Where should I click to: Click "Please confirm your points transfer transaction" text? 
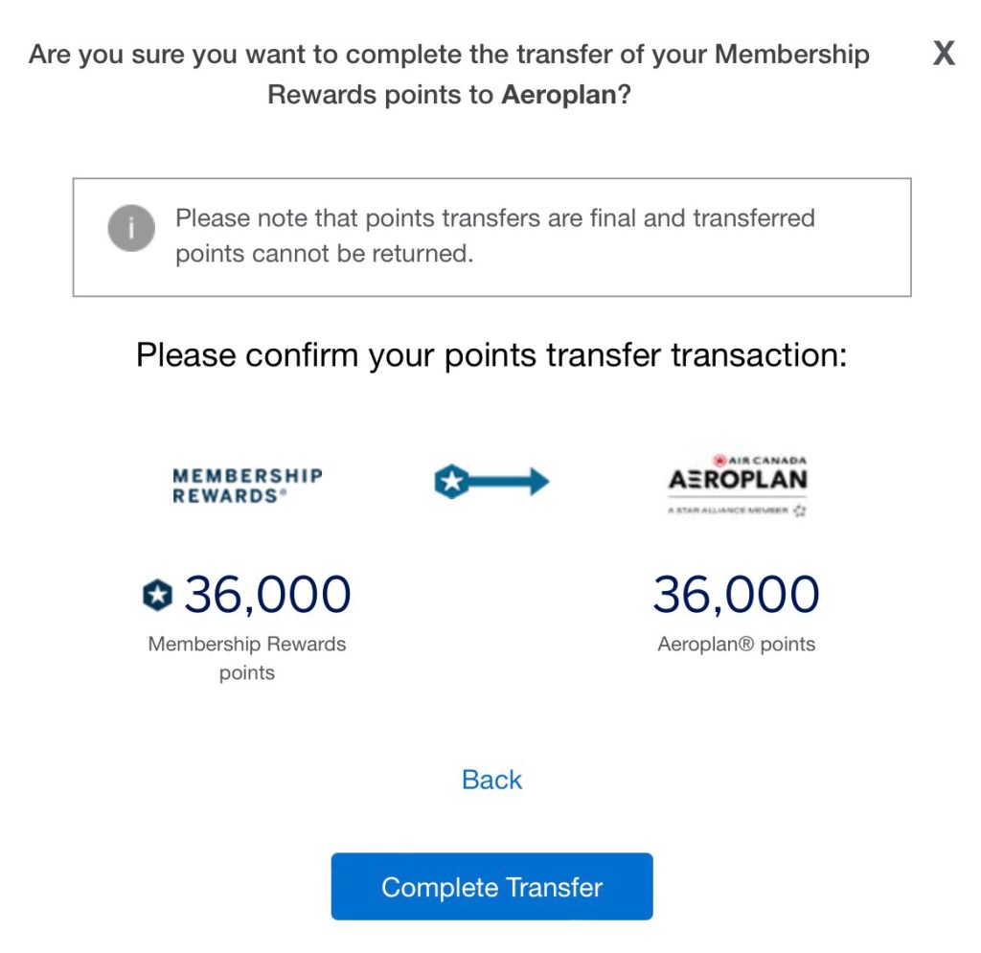[x=491, y=355]
